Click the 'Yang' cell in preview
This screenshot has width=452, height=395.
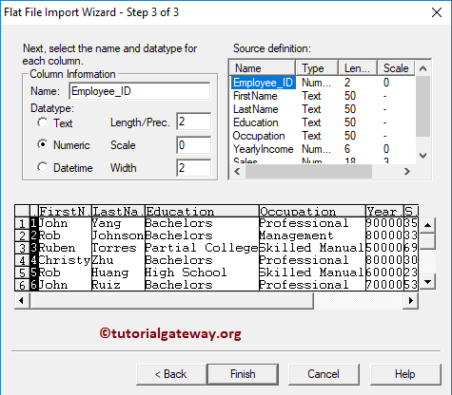coord(118,223)
